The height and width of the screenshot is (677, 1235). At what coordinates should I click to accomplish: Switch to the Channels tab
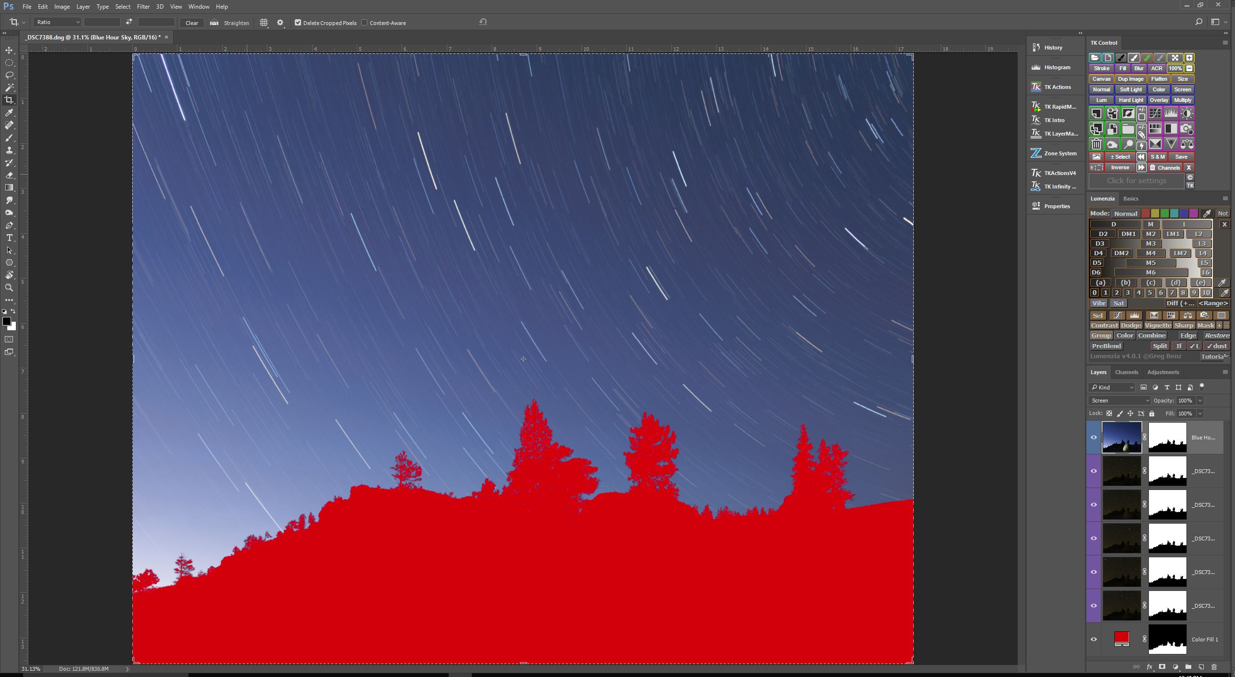1126,372
